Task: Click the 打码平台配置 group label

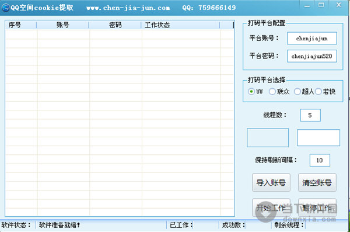Action: coord(267,23)
